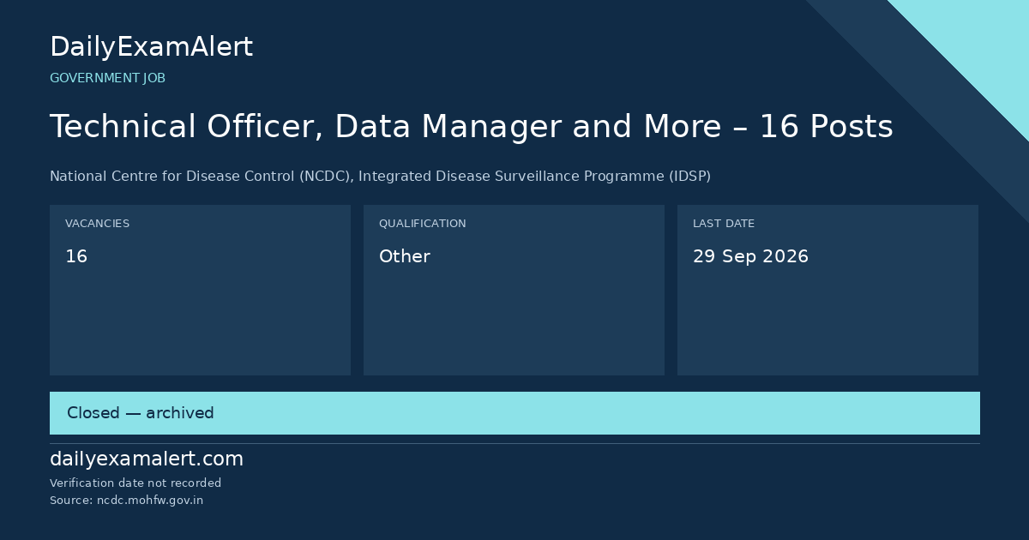Select the National Centre for Disease Control subtitle
1029x540 pixels.
[380, 177]
